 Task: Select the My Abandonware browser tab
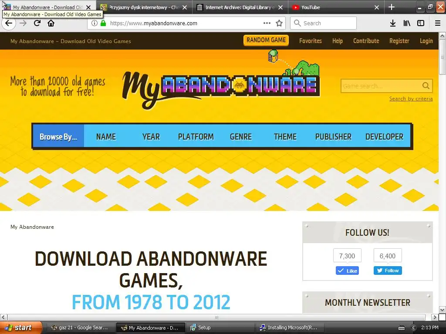pos(47,7)
